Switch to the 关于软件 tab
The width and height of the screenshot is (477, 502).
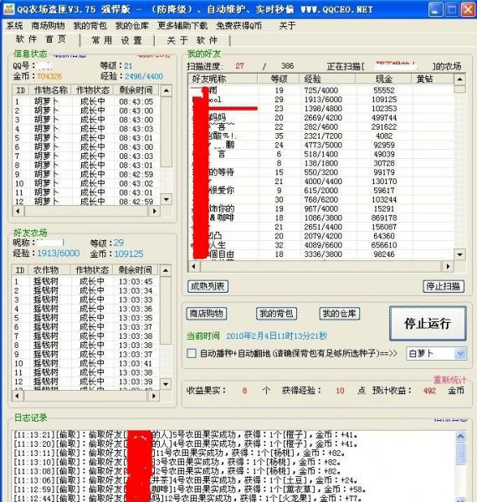pyautogui.click(x=192, y=40)
